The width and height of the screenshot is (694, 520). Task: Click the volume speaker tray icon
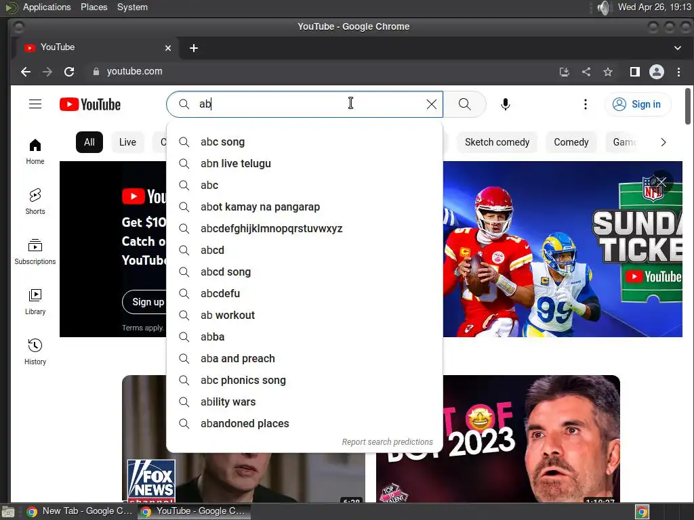pos(603,7)
